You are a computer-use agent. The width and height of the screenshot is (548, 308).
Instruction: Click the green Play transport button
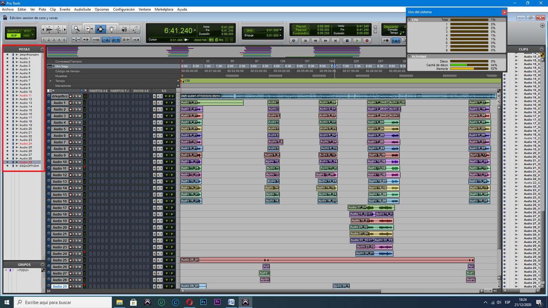357,41
